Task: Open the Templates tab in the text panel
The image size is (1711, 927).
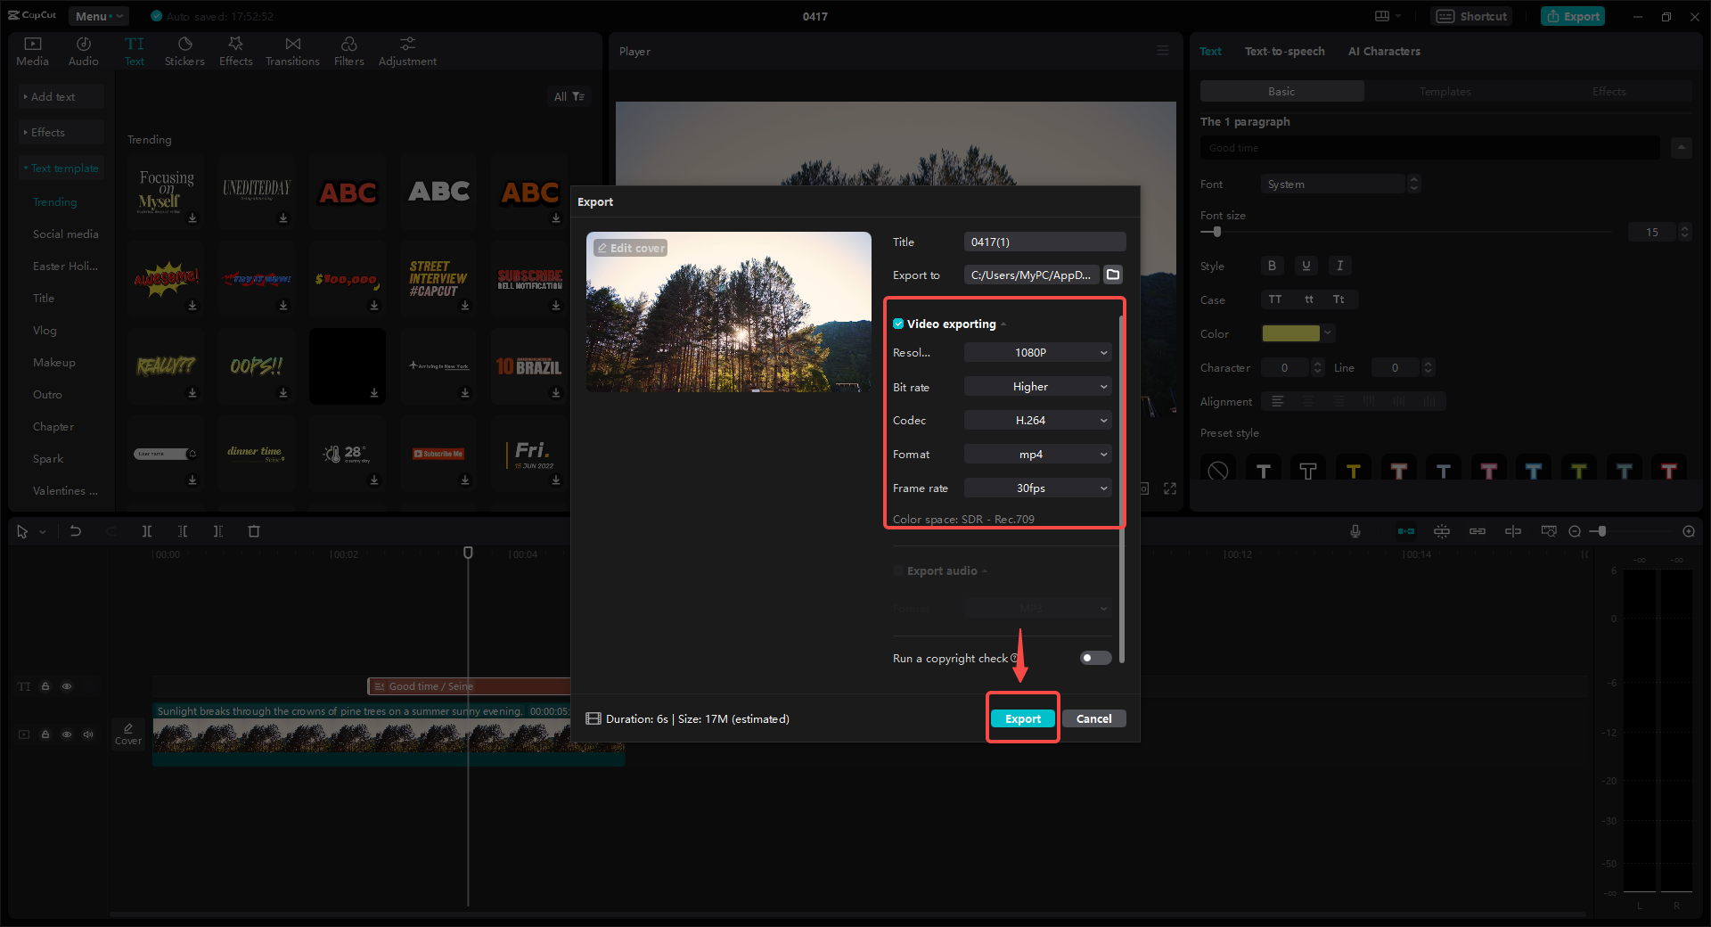Action: pos(1444,91)
